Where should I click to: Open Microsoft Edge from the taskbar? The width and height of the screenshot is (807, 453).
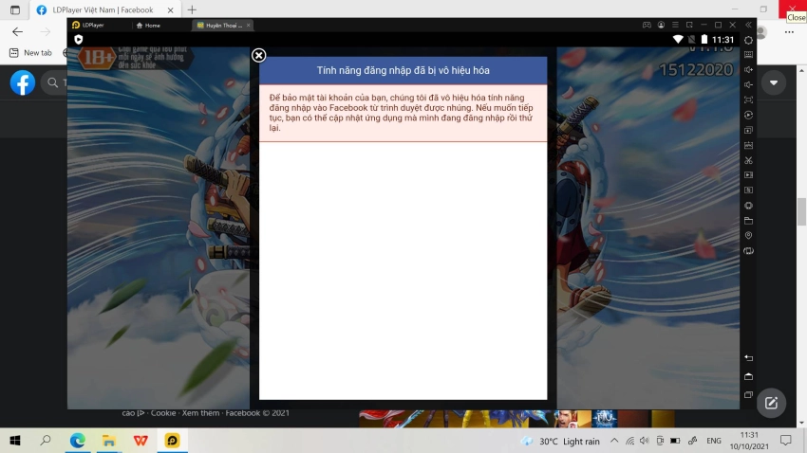tap(77, 440)
